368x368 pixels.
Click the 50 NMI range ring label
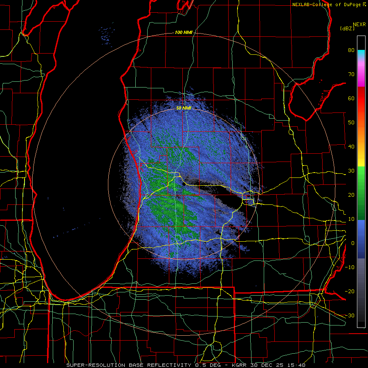pos(184,108)
